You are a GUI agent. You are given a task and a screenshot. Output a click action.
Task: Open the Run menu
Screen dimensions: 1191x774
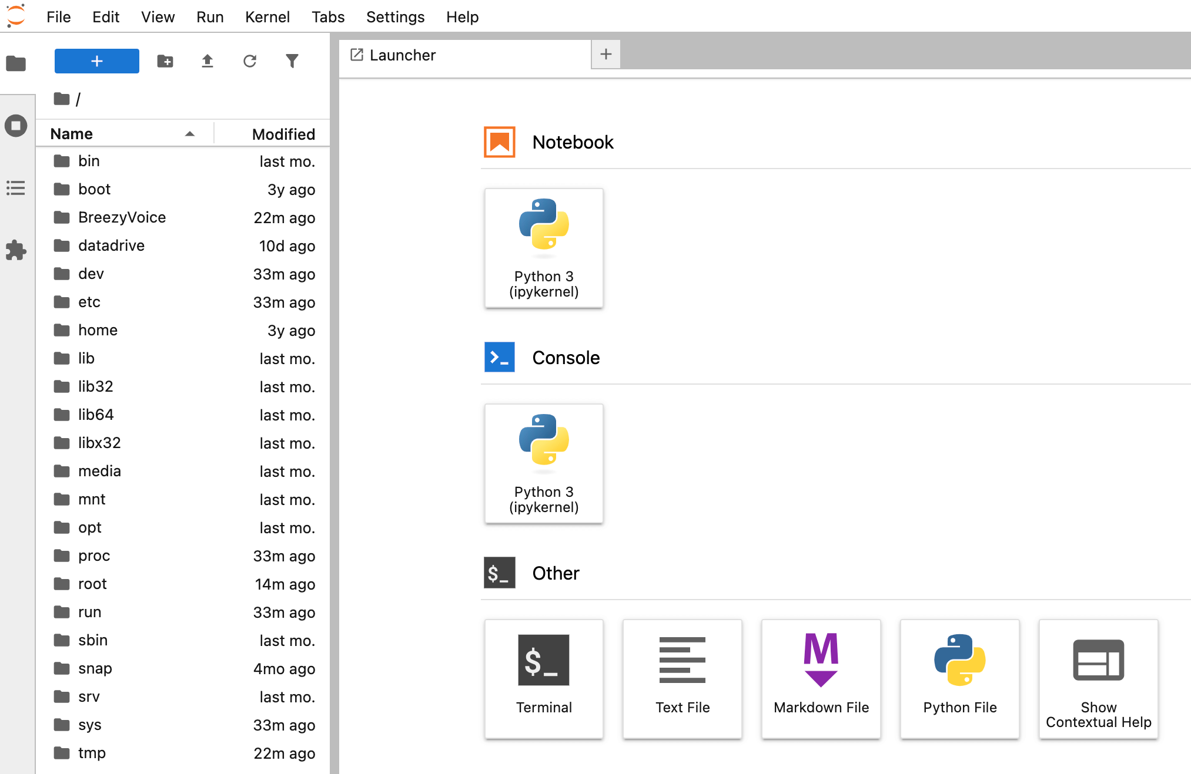(210, 17)
